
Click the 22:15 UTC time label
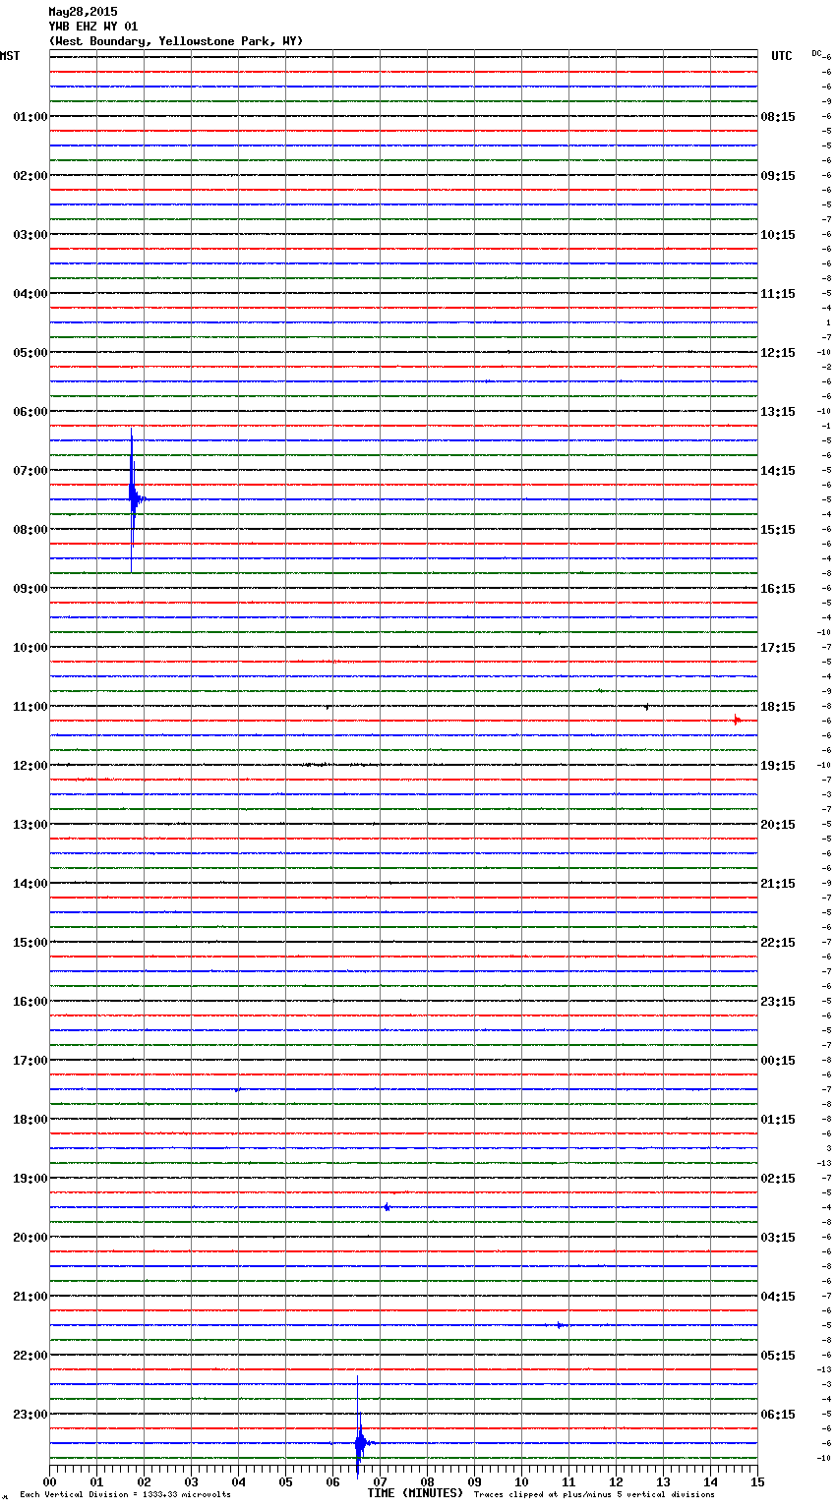pos(778,943)
